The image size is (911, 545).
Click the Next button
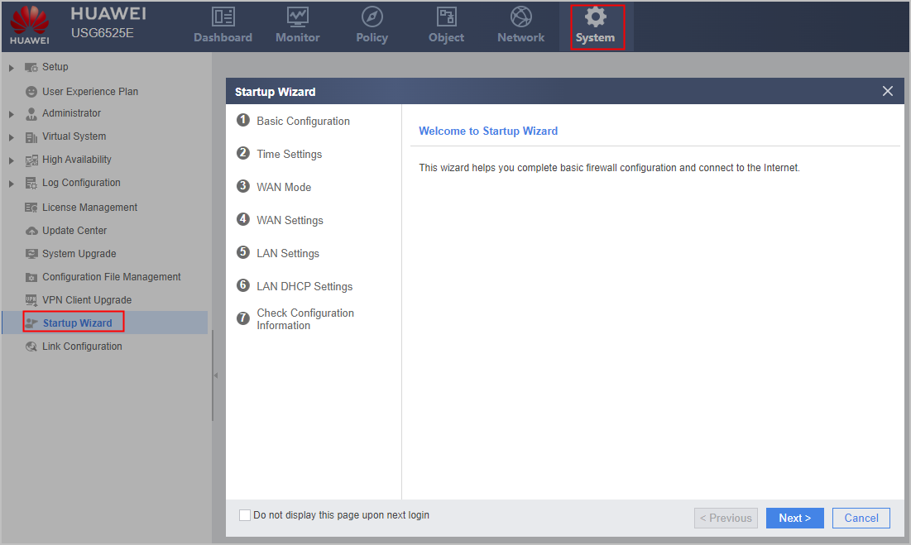click(795, 518)
